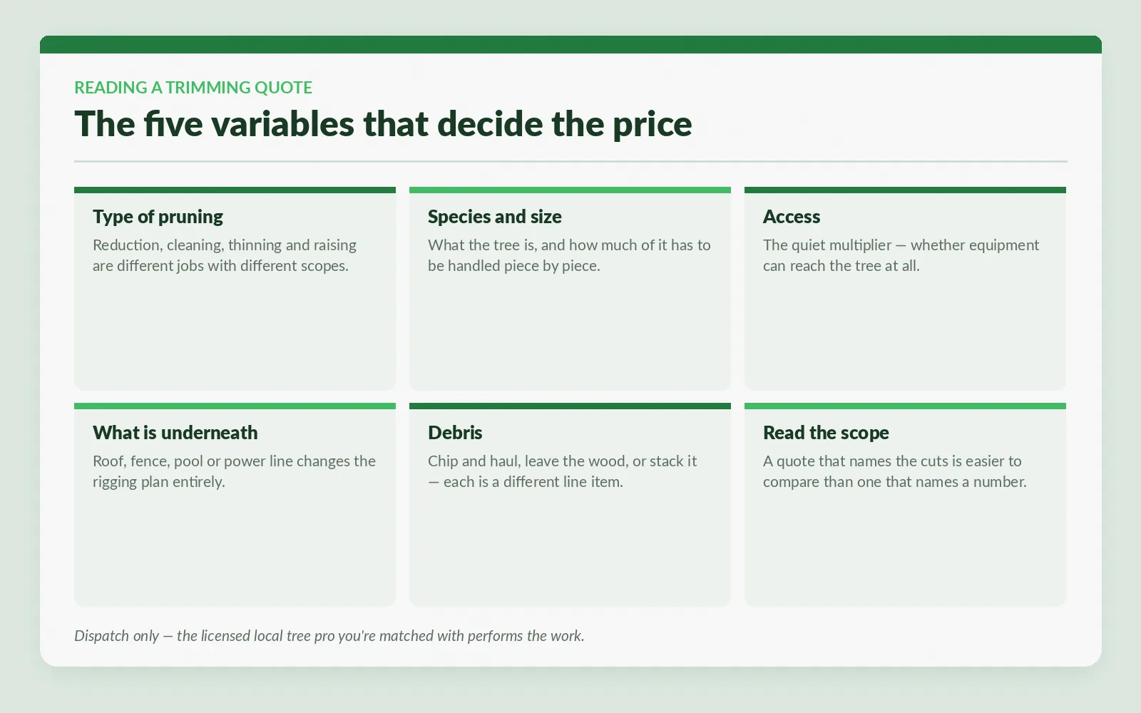Click the 'What the tree is' description text
The height and width of the screenshot is (713, 1141).
(569, 255)
